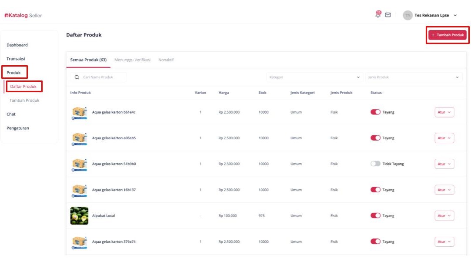This screenshot has height=265, width=471.
Task: Open the Alpukat Local product thumbnail
Action: click(x=79, y=215)
